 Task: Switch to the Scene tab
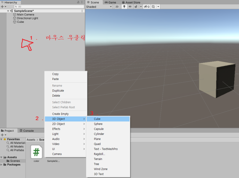[x=93, y=3]
